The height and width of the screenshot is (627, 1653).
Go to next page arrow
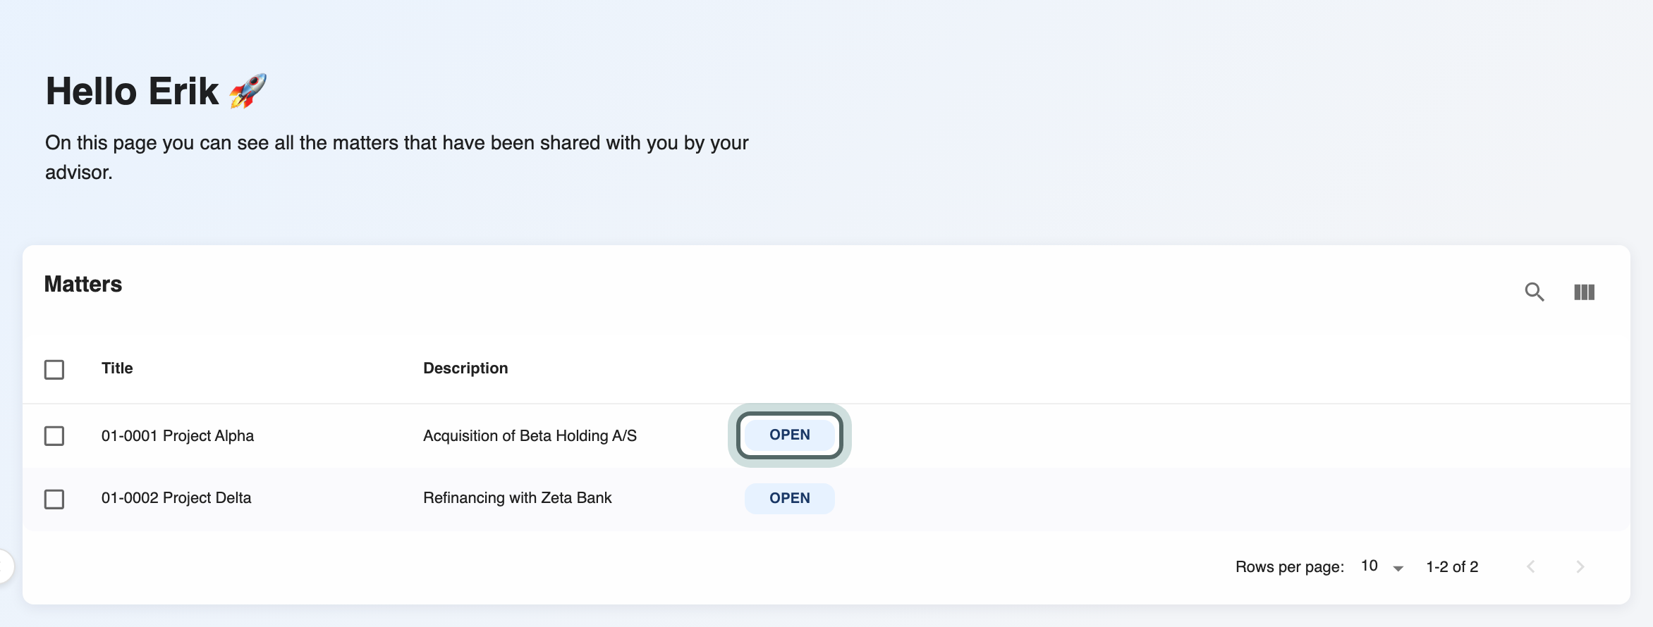click(1580, 566)
